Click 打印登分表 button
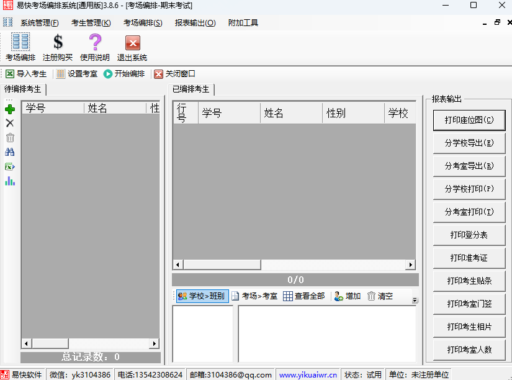The image size is (512, 380). click(x=469, y=235)
